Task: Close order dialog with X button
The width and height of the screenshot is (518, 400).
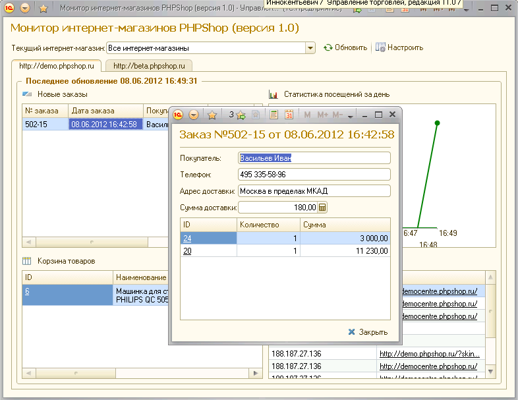Action: point(392,114)
